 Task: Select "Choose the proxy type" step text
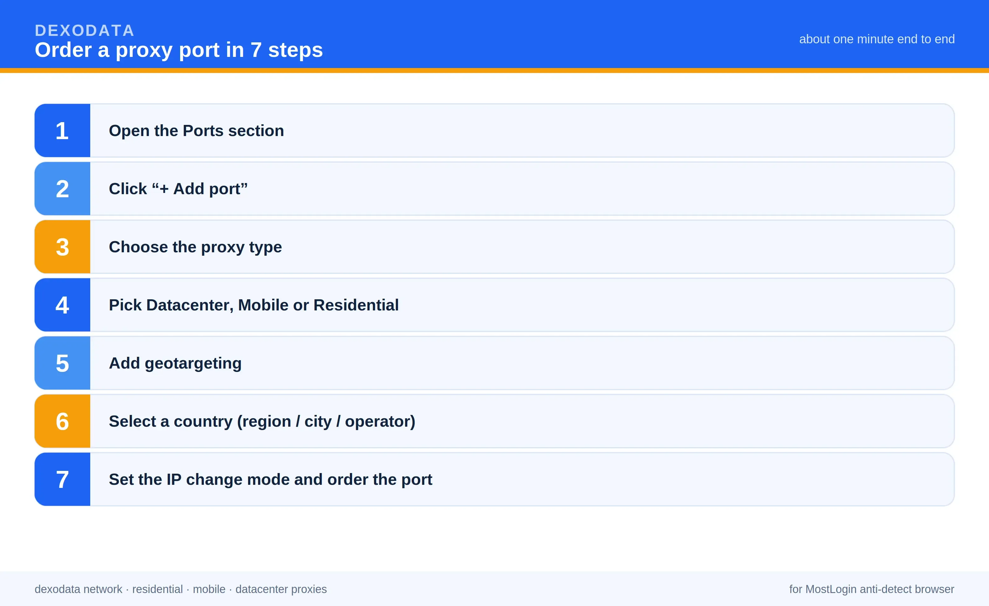click(195, 247)
